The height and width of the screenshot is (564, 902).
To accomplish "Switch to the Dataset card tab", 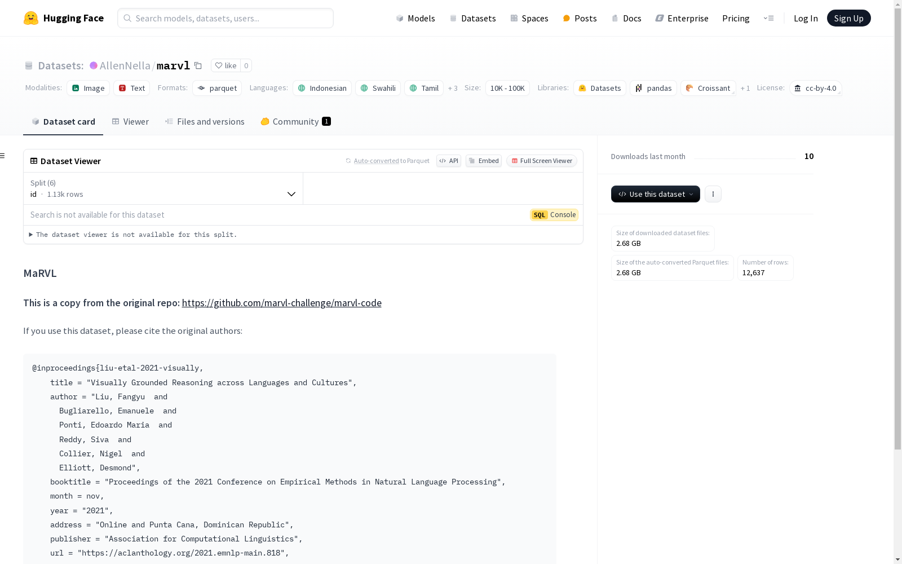I will pos(63,121).
